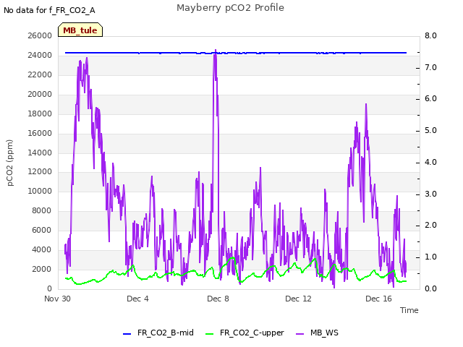Click the 1.0 right axis value
The image size is (463, 347).
430,257
